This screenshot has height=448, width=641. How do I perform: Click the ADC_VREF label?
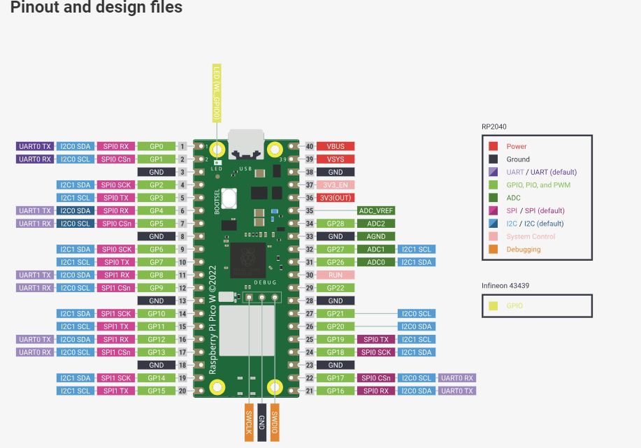pyautogui.click(x=375, y=210)
